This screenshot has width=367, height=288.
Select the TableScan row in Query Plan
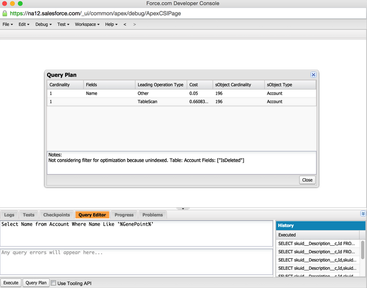[x=181, y=102]
